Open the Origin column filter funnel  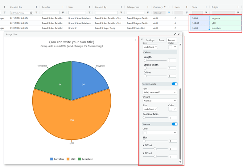[238, 13]
